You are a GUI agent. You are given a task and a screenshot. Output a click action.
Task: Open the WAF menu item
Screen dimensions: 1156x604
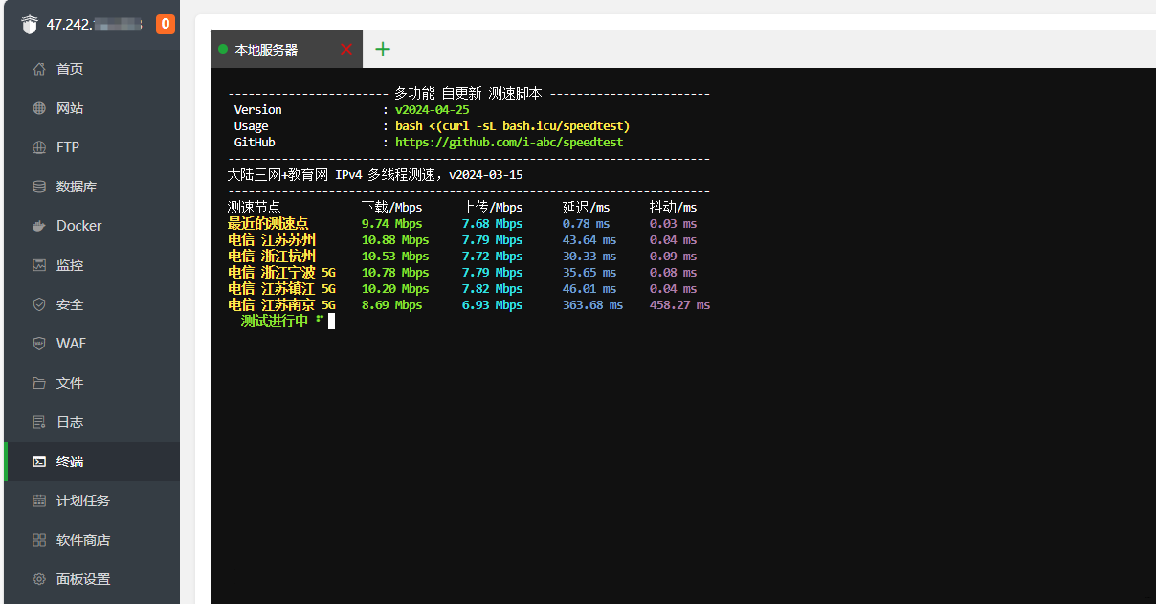(71, 344)
